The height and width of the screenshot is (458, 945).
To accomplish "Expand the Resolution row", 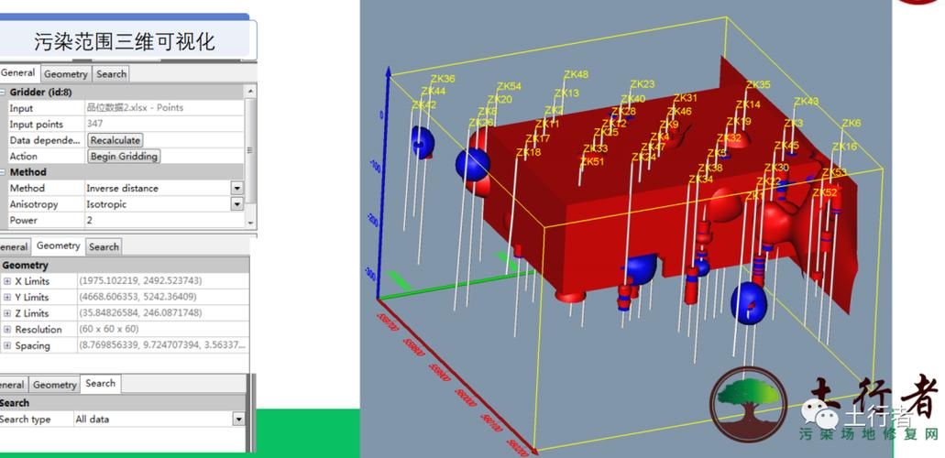I will tap(7, 329).
